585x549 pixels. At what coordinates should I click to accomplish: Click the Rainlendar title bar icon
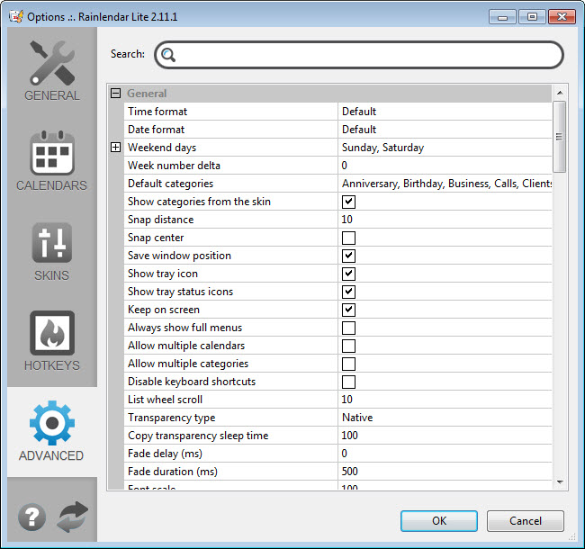(x=16, y=17)
